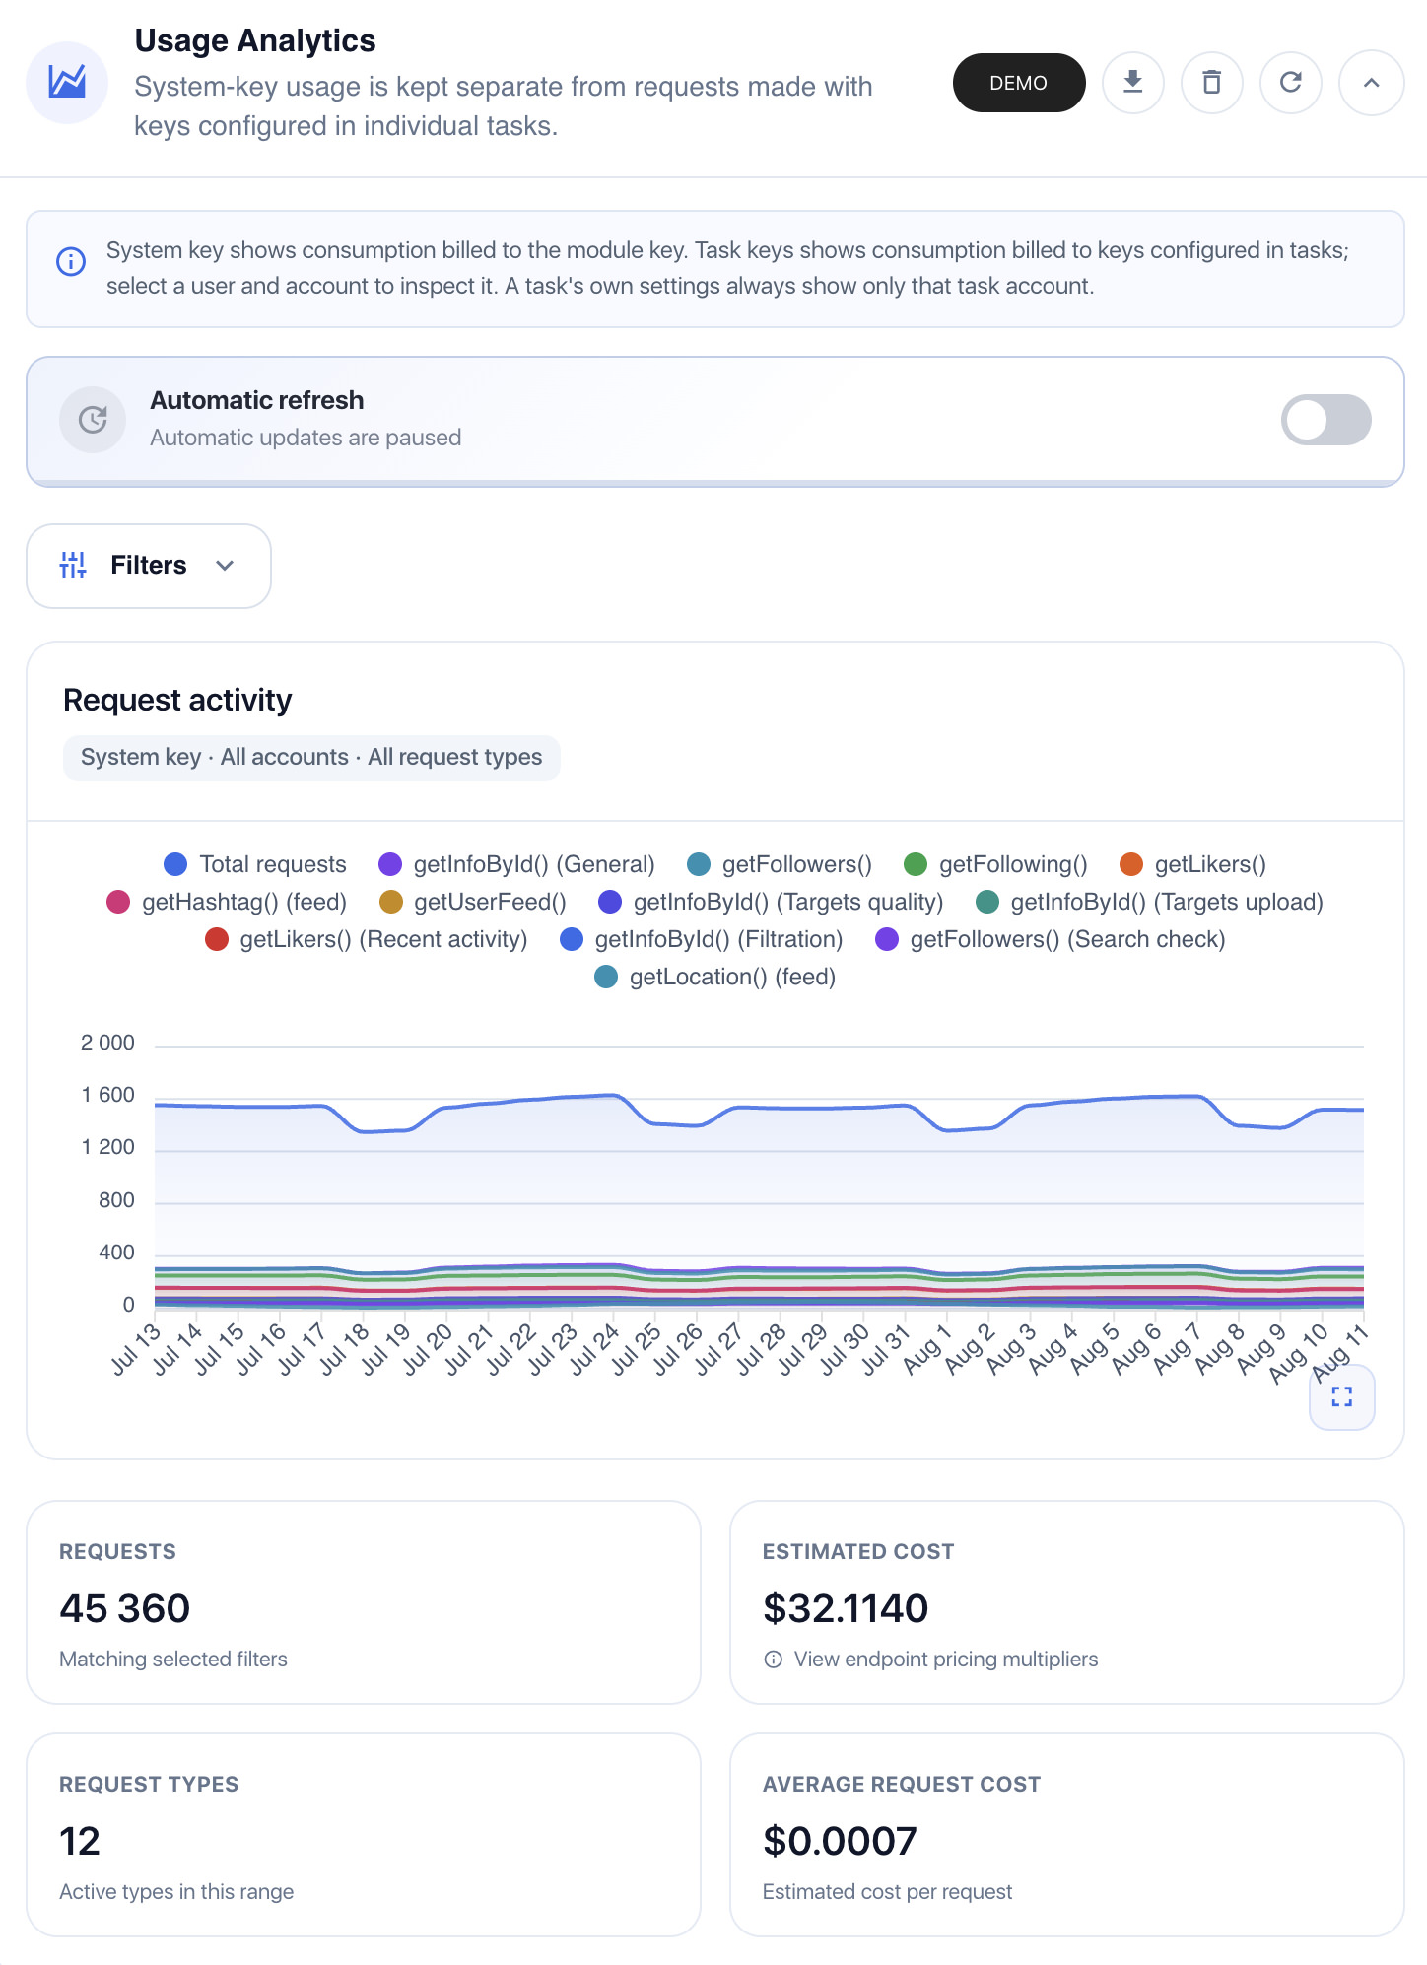Click the refresh icon in the header
The height and width of the screenshot is (1965, 1427).
pyautogui.click(x=1290, y=83)
